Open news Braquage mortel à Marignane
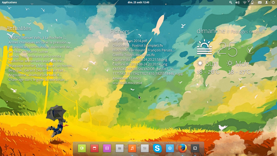The width and height of the screenshot is (277, 156). pyautogui.click(x=41, y=66)
